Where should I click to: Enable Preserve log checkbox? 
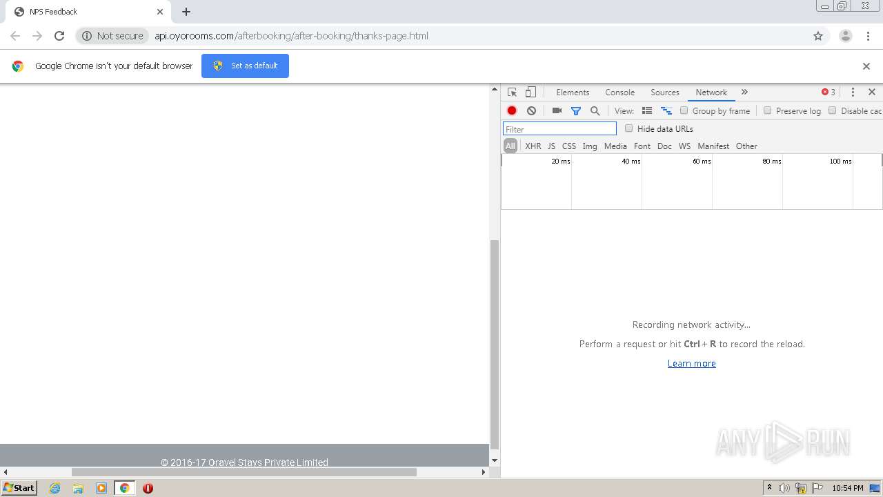pos(767,110)
